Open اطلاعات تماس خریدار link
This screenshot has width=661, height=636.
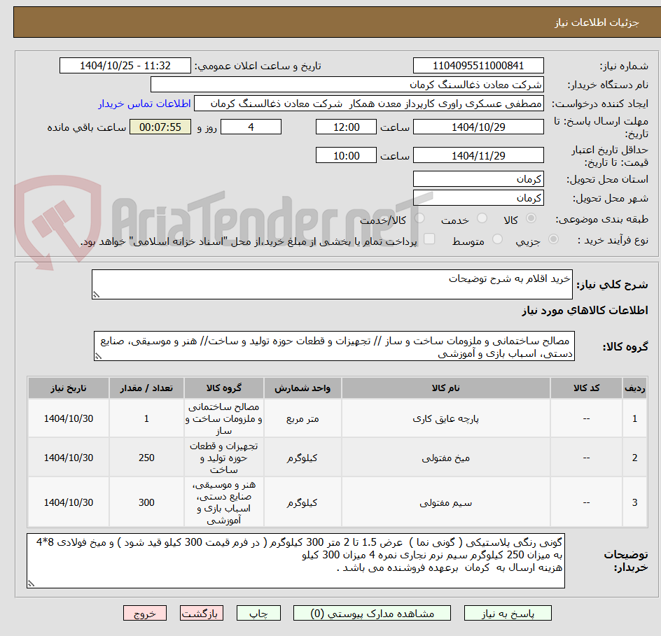(x=144, y=104)
